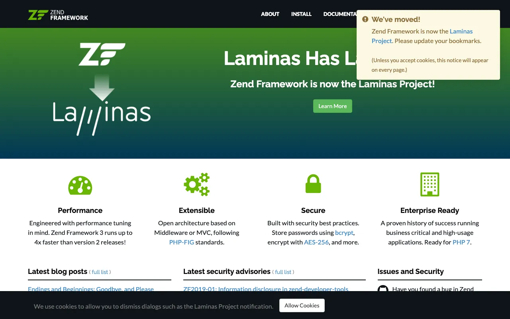Click the Allow Cookies button
The height and width of the screenshot is (319, 510).
[302, 305]
